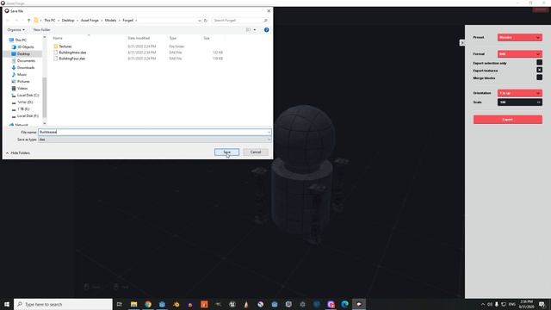Click the navigation pane scrollbar
Image resolution: width=551 pixels, height=310 pixels.
point(45,97)
